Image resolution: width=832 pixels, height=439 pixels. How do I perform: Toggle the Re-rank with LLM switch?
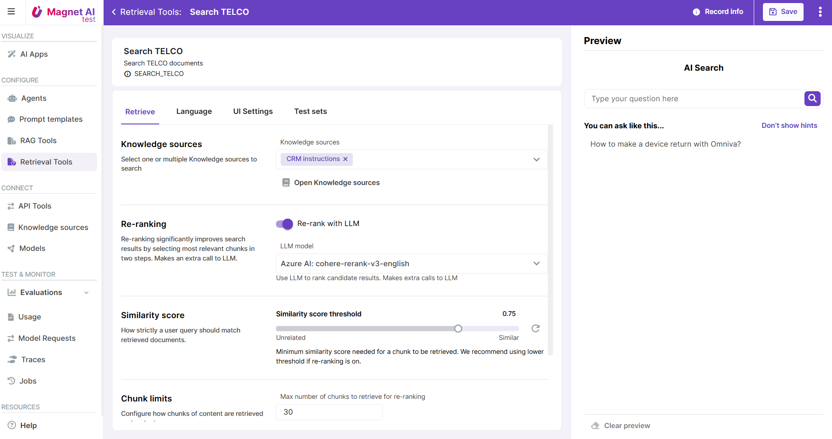[x=284, y=224]
